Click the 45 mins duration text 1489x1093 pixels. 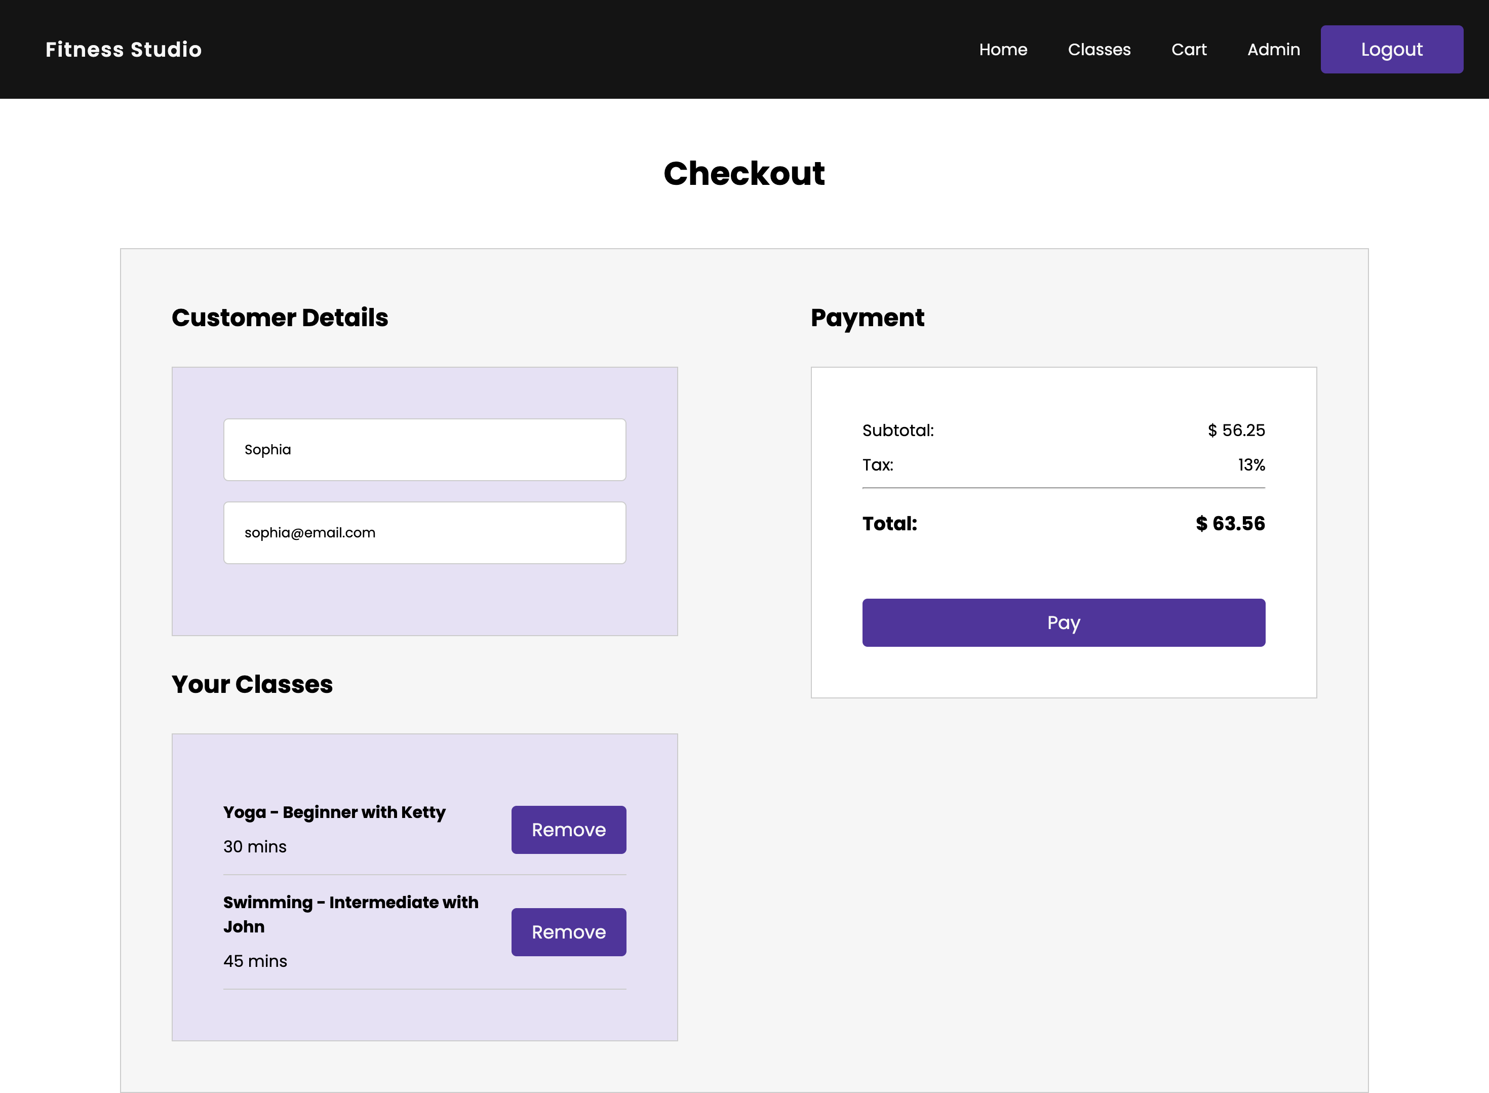coord(255,961)
